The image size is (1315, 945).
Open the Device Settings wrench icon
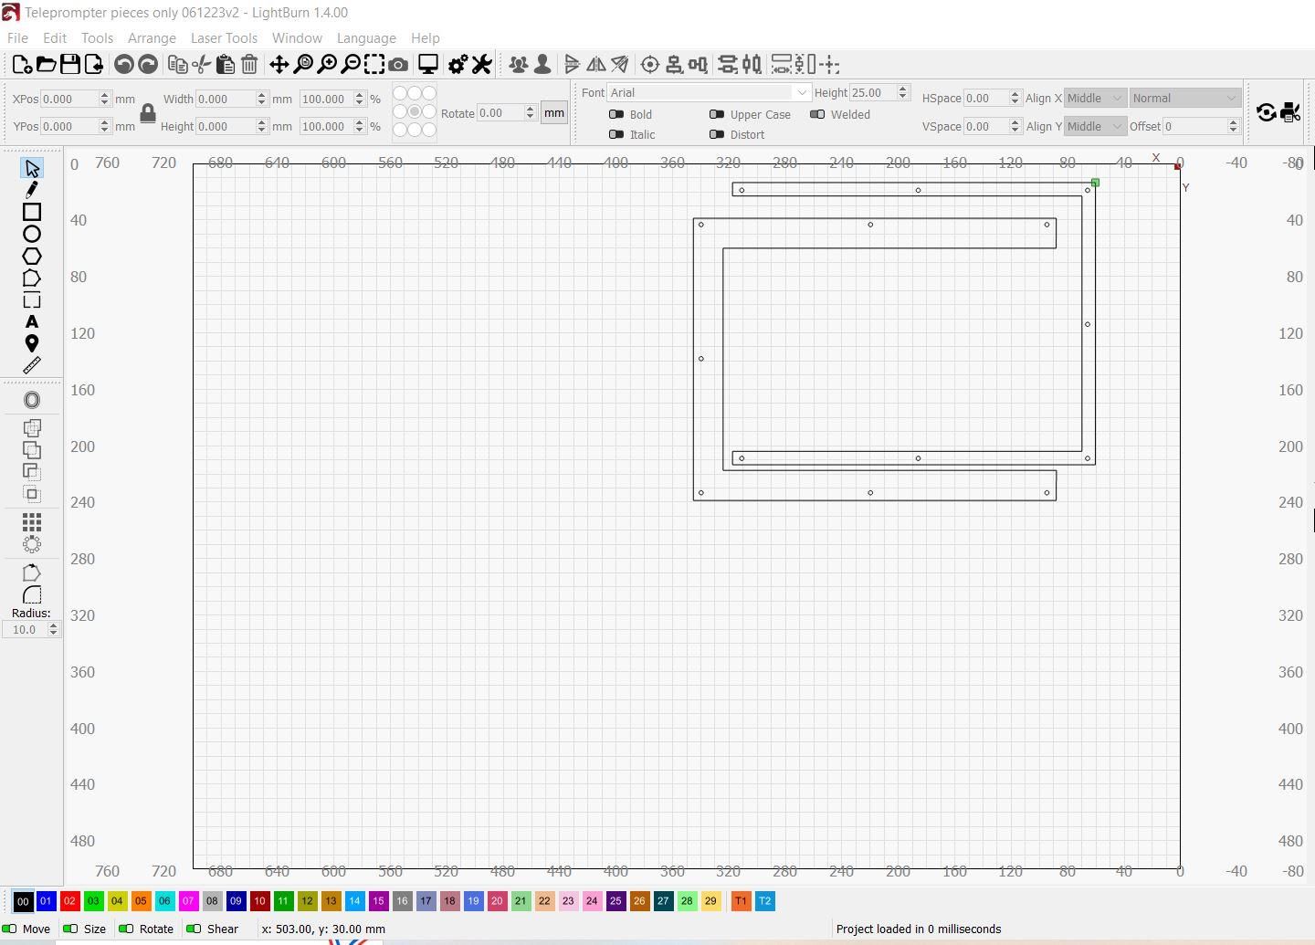(x=481, y=64)
